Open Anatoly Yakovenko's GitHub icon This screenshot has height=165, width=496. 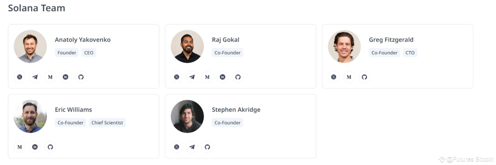81,77
